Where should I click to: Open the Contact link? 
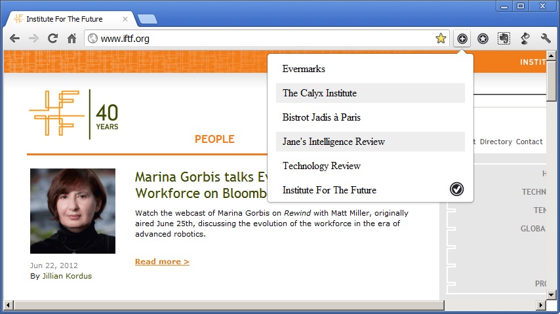tap(529, 142)
